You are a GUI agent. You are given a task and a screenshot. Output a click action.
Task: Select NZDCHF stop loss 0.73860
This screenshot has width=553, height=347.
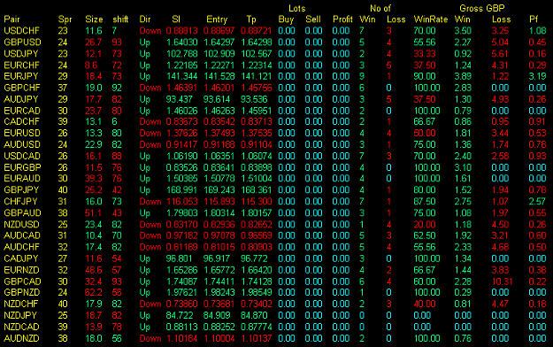coord(181,304)
